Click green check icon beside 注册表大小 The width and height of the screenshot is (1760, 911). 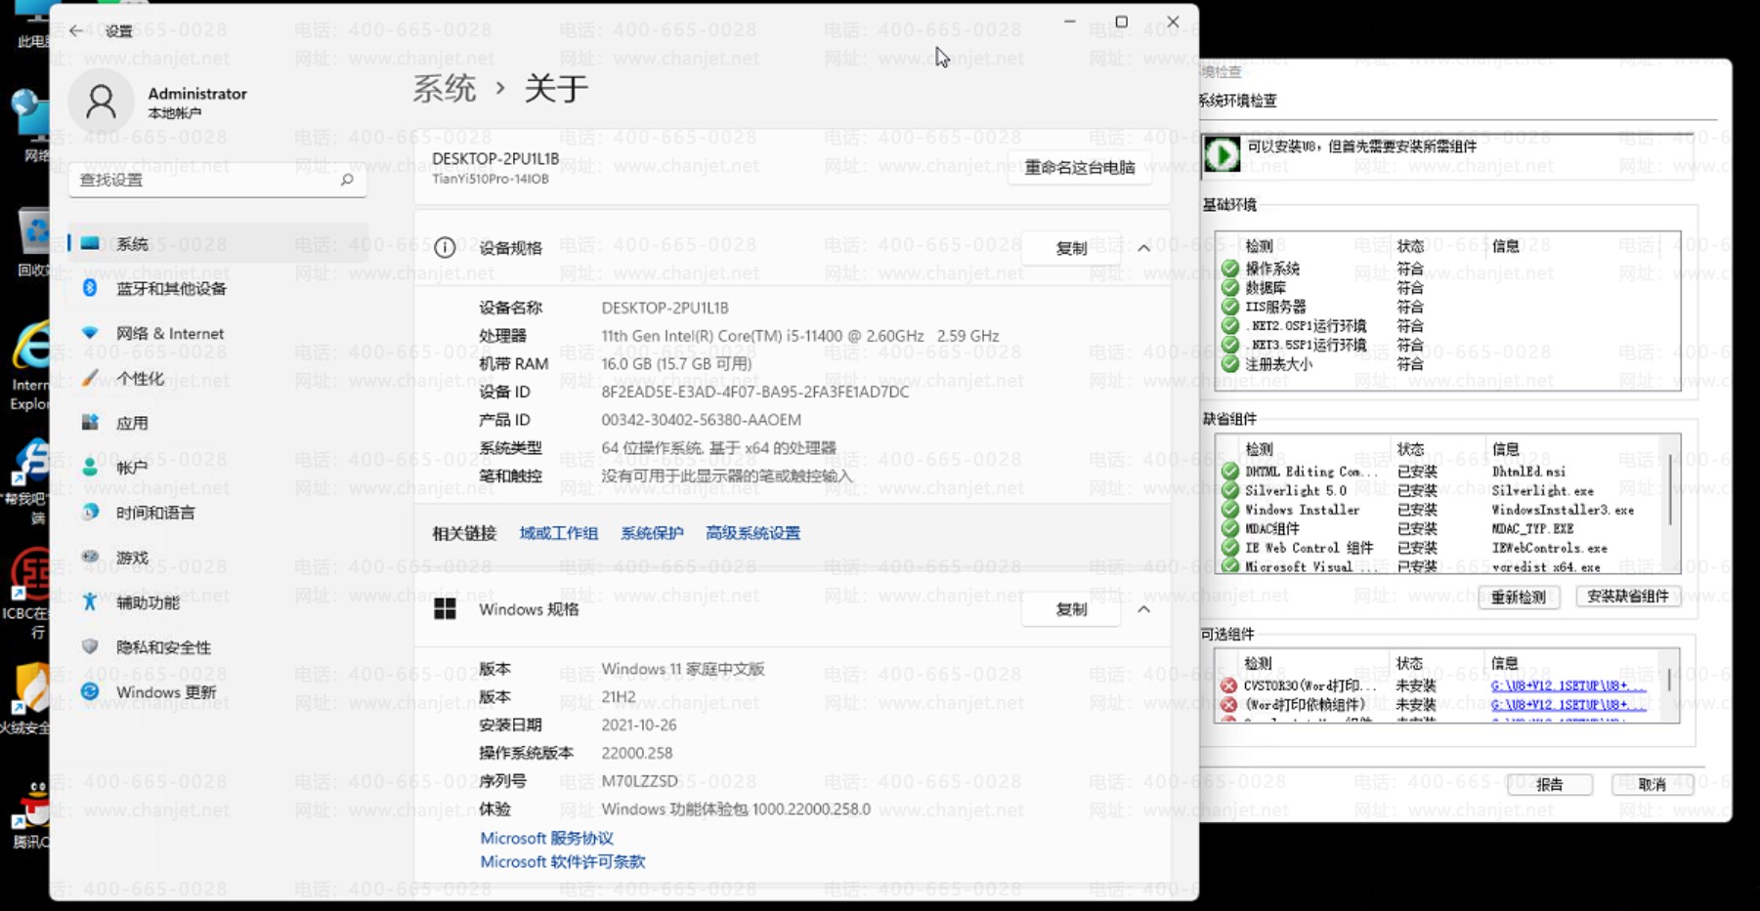point(1230,364)
